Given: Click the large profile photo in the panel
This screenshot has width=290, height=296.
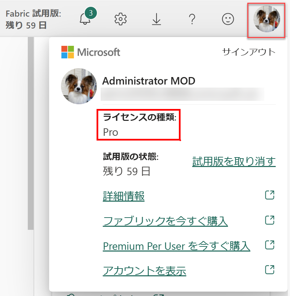Looking at the screenshot, I should 79,86.
